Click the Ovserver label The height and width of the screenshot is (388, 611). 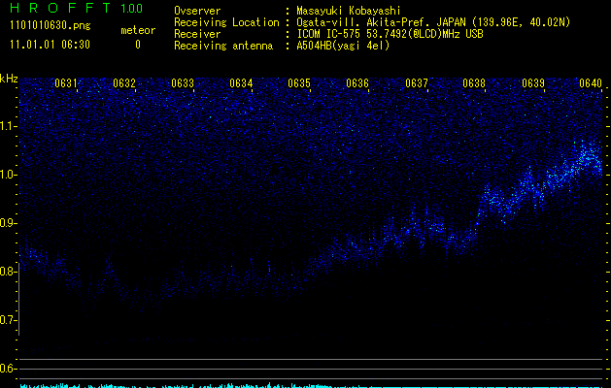pos(197,11)
